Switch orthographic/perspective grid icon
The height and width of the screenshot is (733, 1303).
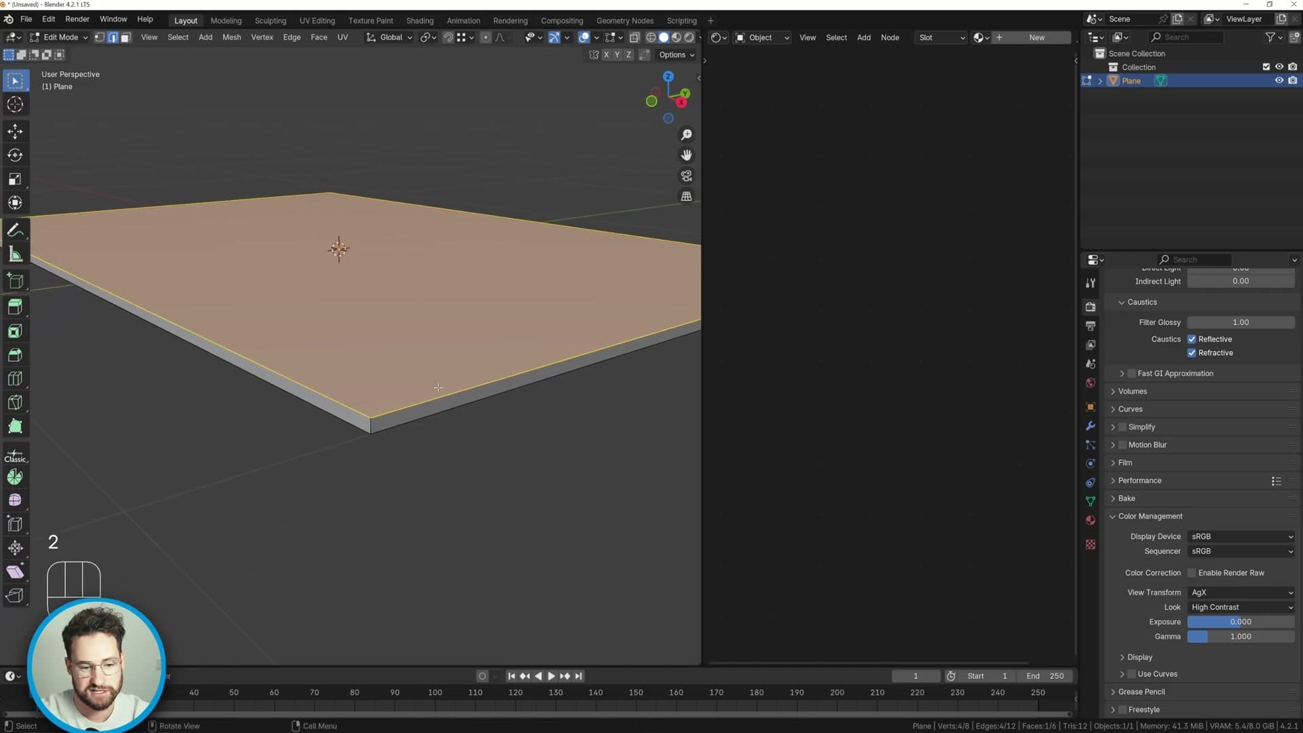pyautogui.click(x=686, y=196)
